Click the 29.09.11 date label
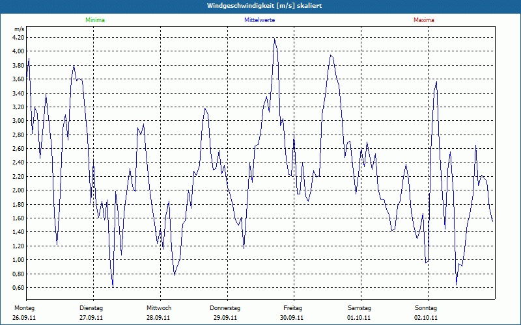The width and height of the screenshot is (521, 325). pyautogui.click(x=225, y=318)
